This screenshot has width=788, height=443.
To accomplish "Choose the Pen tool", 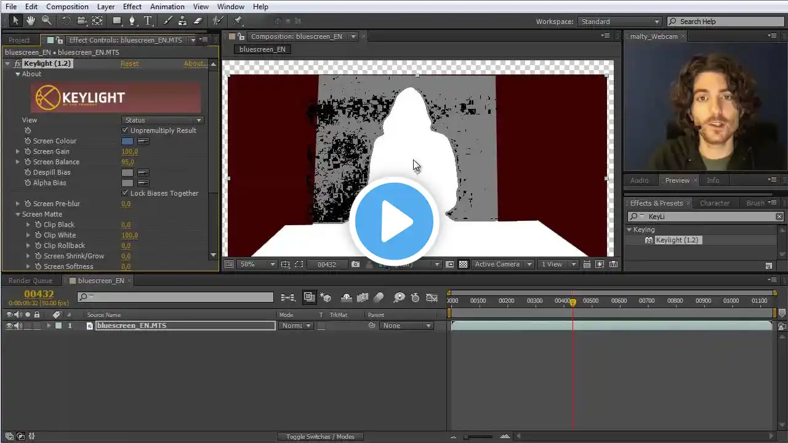I will coord(132,21).
